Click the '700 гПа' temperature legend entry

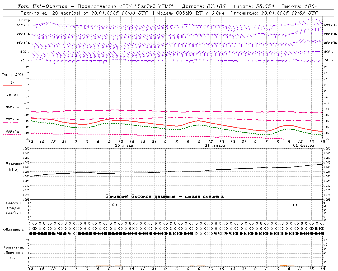[x=12, y=119]
